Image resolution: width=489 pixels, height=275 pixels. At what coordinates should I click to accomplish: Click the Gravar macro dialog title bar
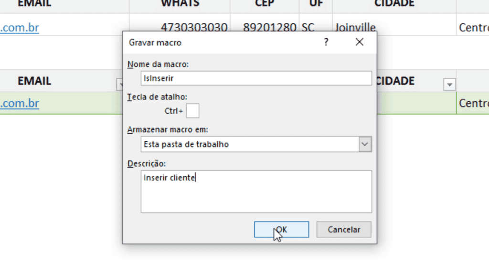(215, 42)
